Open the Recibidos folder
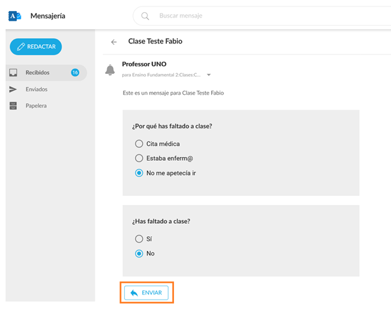This screenshot has width=391, height=312. coord(38,73)
